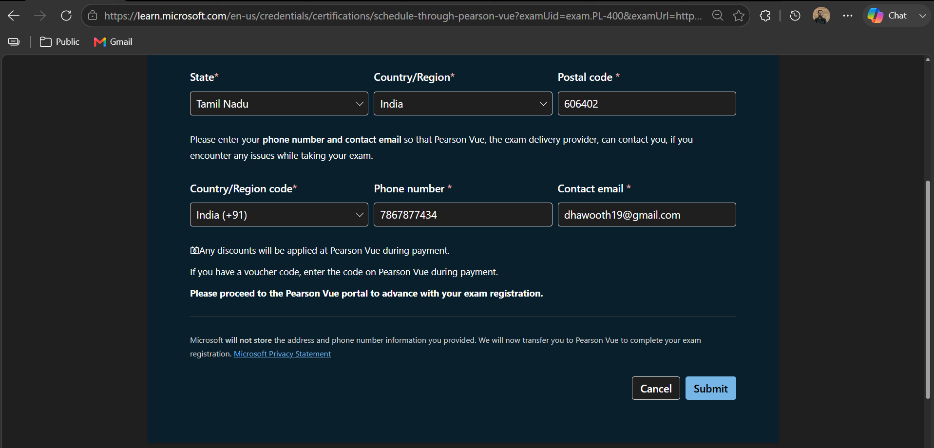
Task: Open the zoom magnifier in address bar
Action: [718, 16]
